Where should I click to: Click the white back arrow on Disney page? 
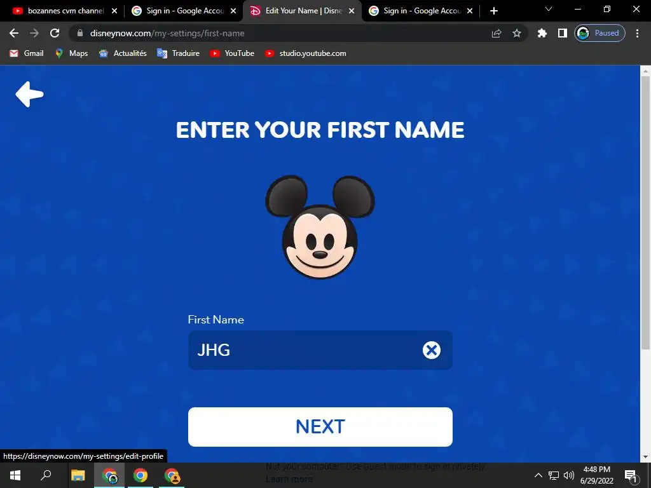[x=29, y=94]
